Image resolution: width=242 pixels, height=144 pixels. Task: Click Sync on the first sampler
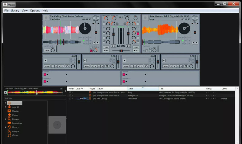[x=47, y=66]
